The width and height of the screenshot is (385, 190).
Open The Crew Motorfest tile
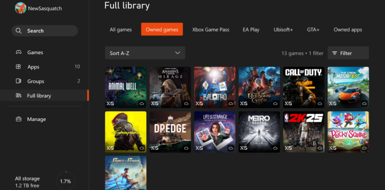[x=348, y=87]
